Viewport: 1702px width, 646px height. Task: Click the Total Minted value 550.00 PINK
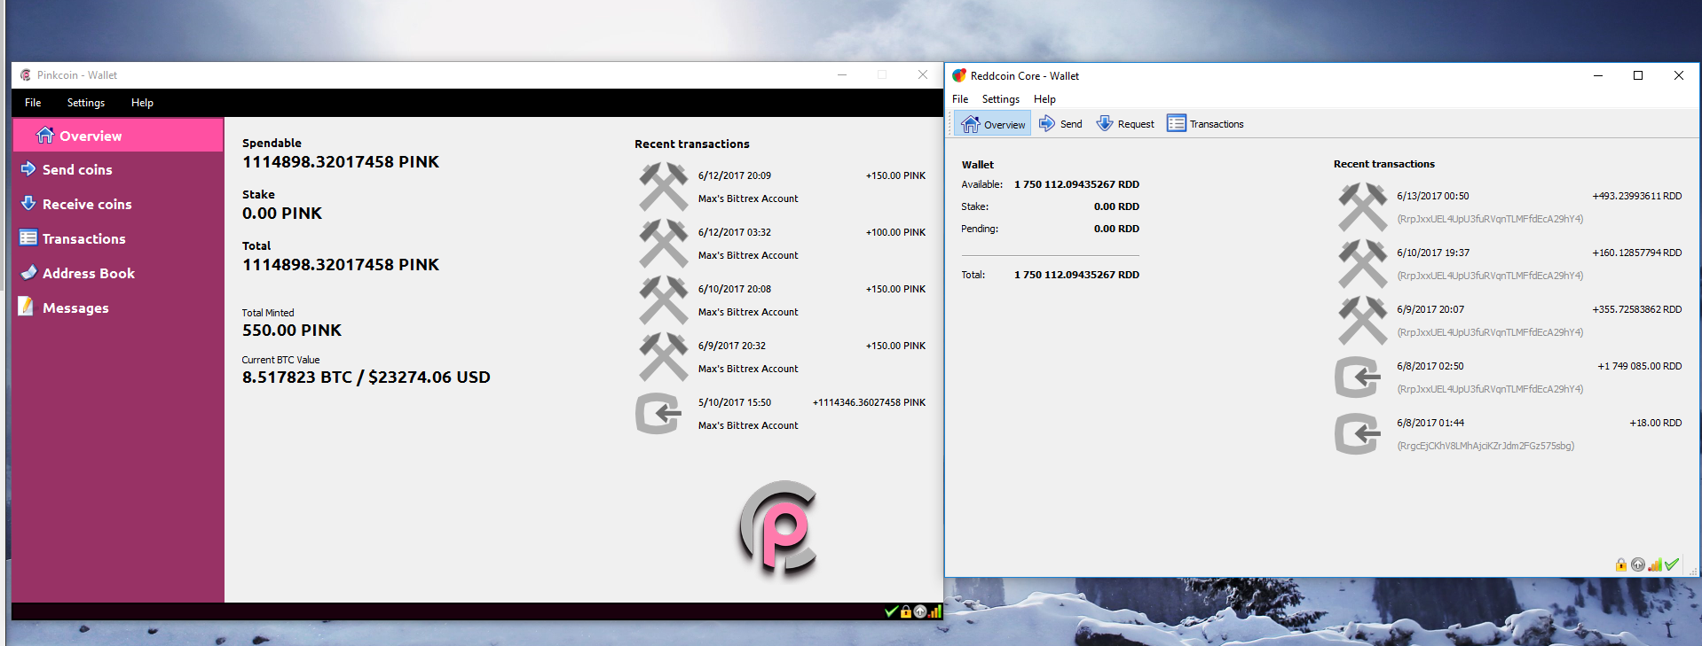(292, 331)
